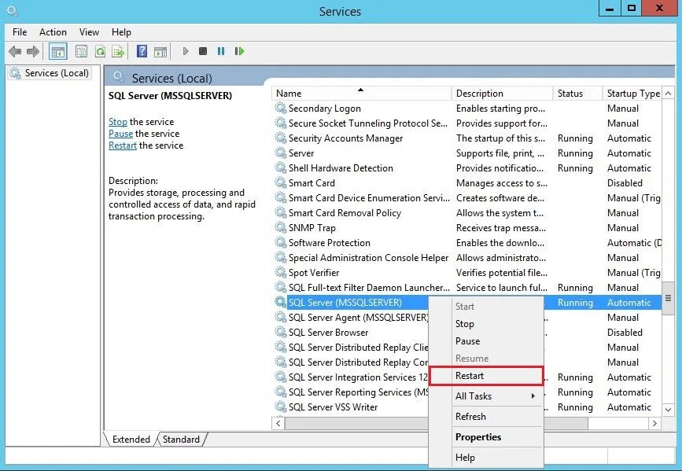Screen dimensions: 682x471
Task: Click the horizontal scrollbar right arrow
Action: tap(654, 423)
